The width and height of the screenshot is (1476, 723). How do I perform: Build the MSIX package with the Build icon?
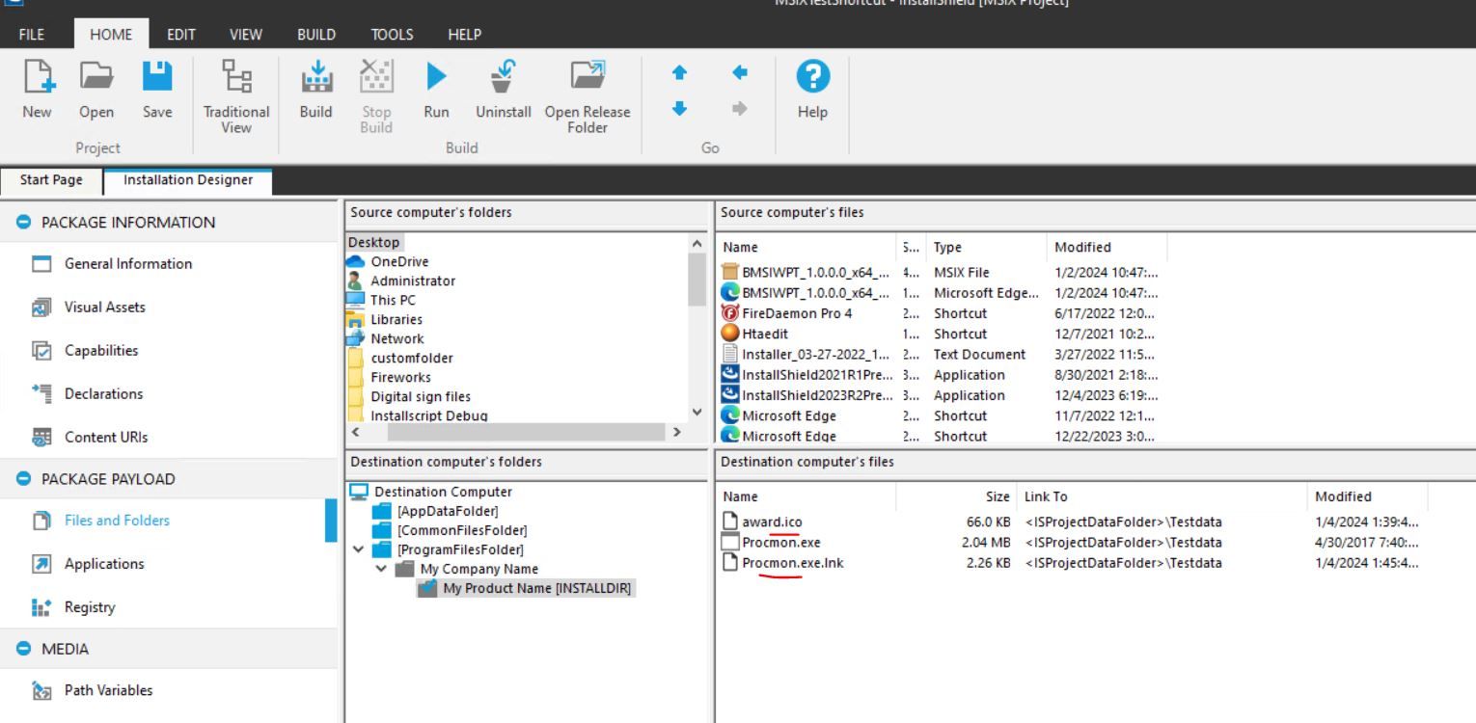314,87
